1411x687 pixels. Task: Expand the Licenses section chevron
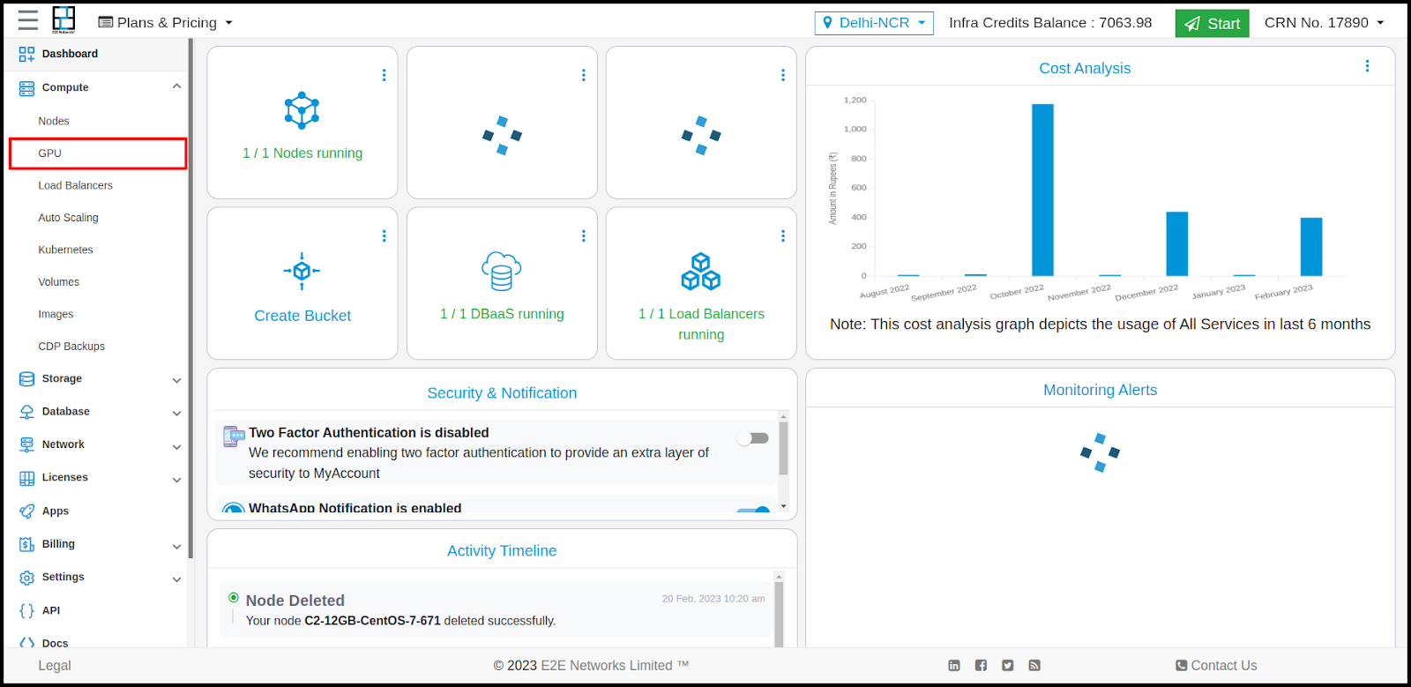(176, 480)
